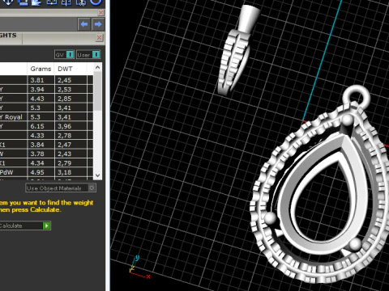Select the 6.15 grams cell
389x291 pixels.
[41, 126]
